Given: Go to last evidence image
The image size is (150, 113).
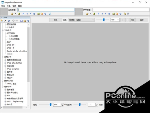Looking at the screenshot, I should [34, 14].
